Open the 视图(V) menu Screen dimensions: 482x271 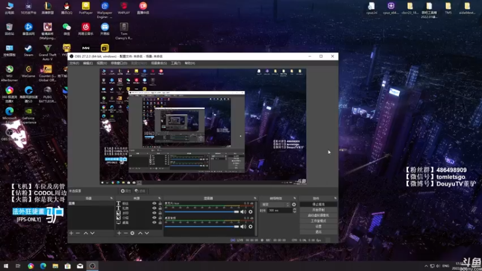[102, 63]
